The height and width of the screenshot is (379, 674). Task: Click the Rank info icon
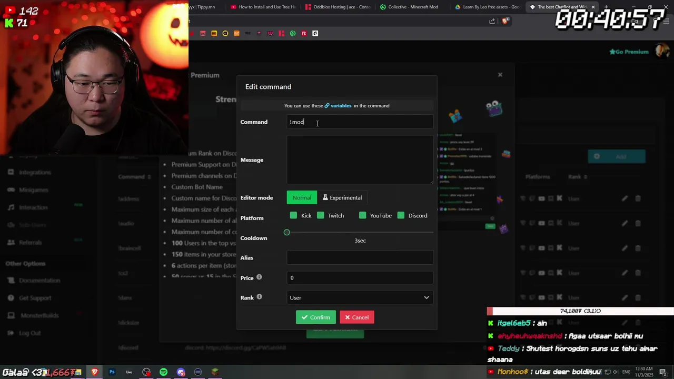point(259,297)
